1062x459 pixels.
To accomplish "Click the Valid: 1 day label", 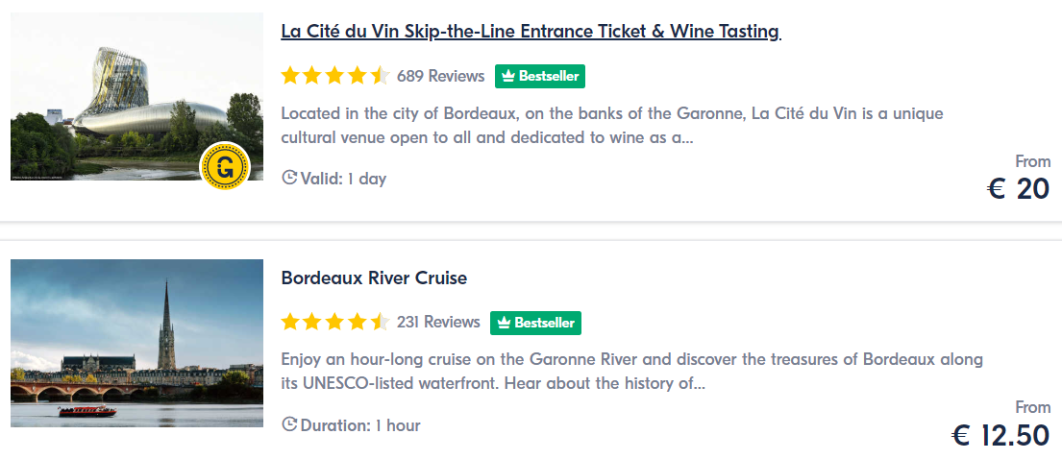I will [x=343, y=180].
